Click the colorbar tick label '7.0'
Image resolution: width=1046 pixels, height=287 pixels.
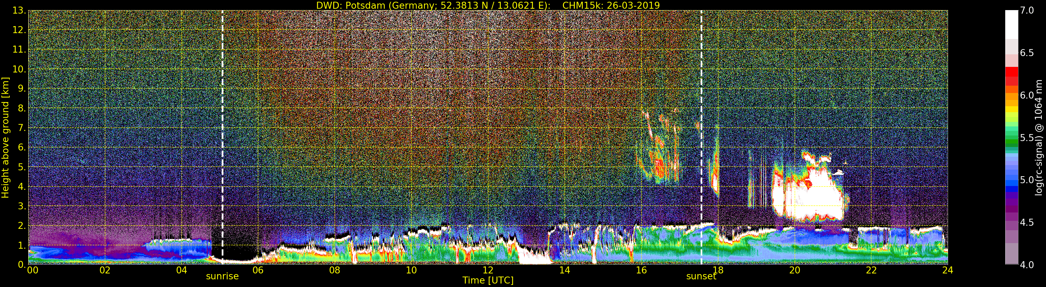[x=1027, y=10]
